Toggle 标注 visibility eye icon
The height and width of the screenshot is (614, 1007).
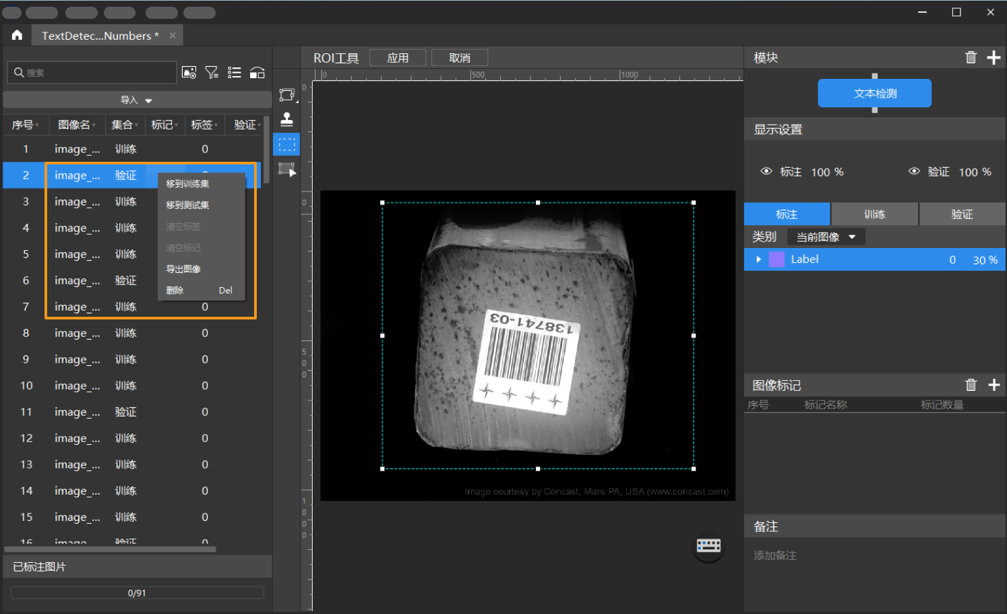[766, 171]
